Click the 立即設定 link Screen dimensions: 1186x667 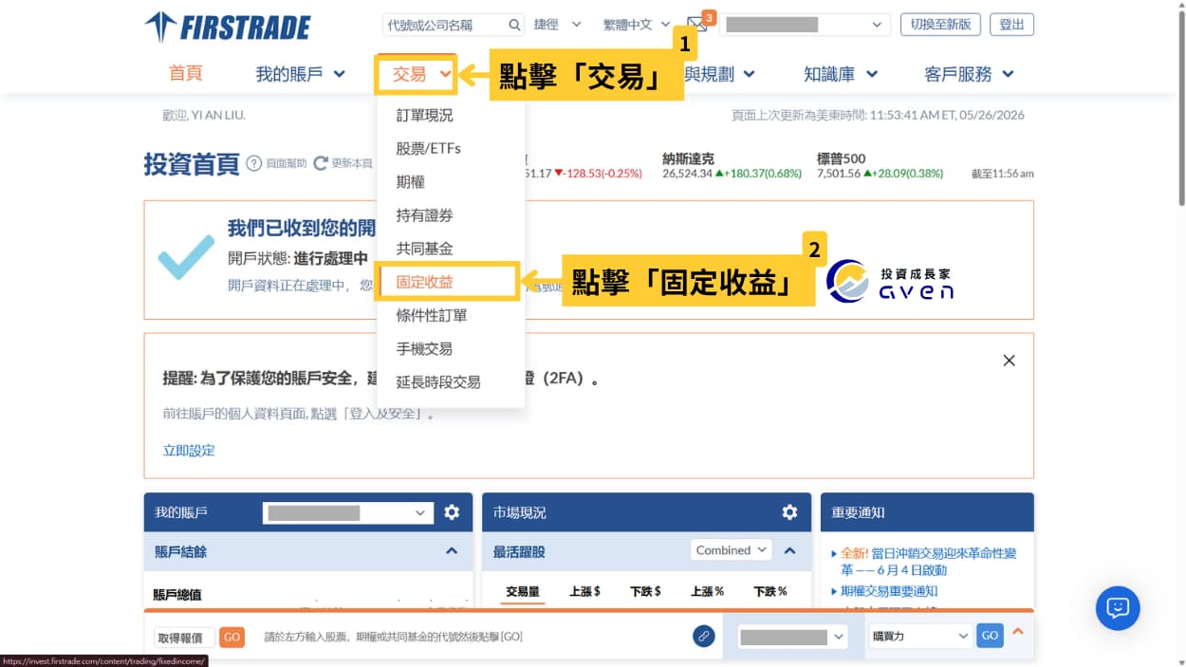click(x=189, y=451)
